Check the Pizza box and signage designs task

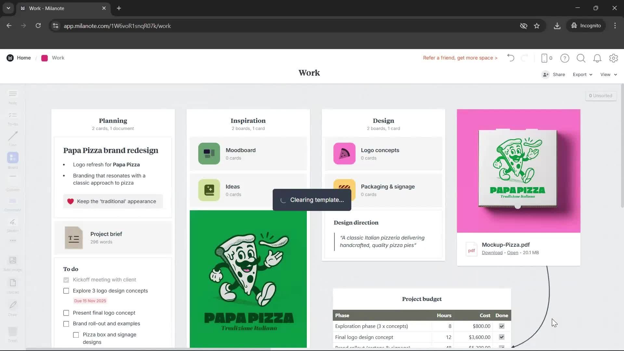pos(76,335)
